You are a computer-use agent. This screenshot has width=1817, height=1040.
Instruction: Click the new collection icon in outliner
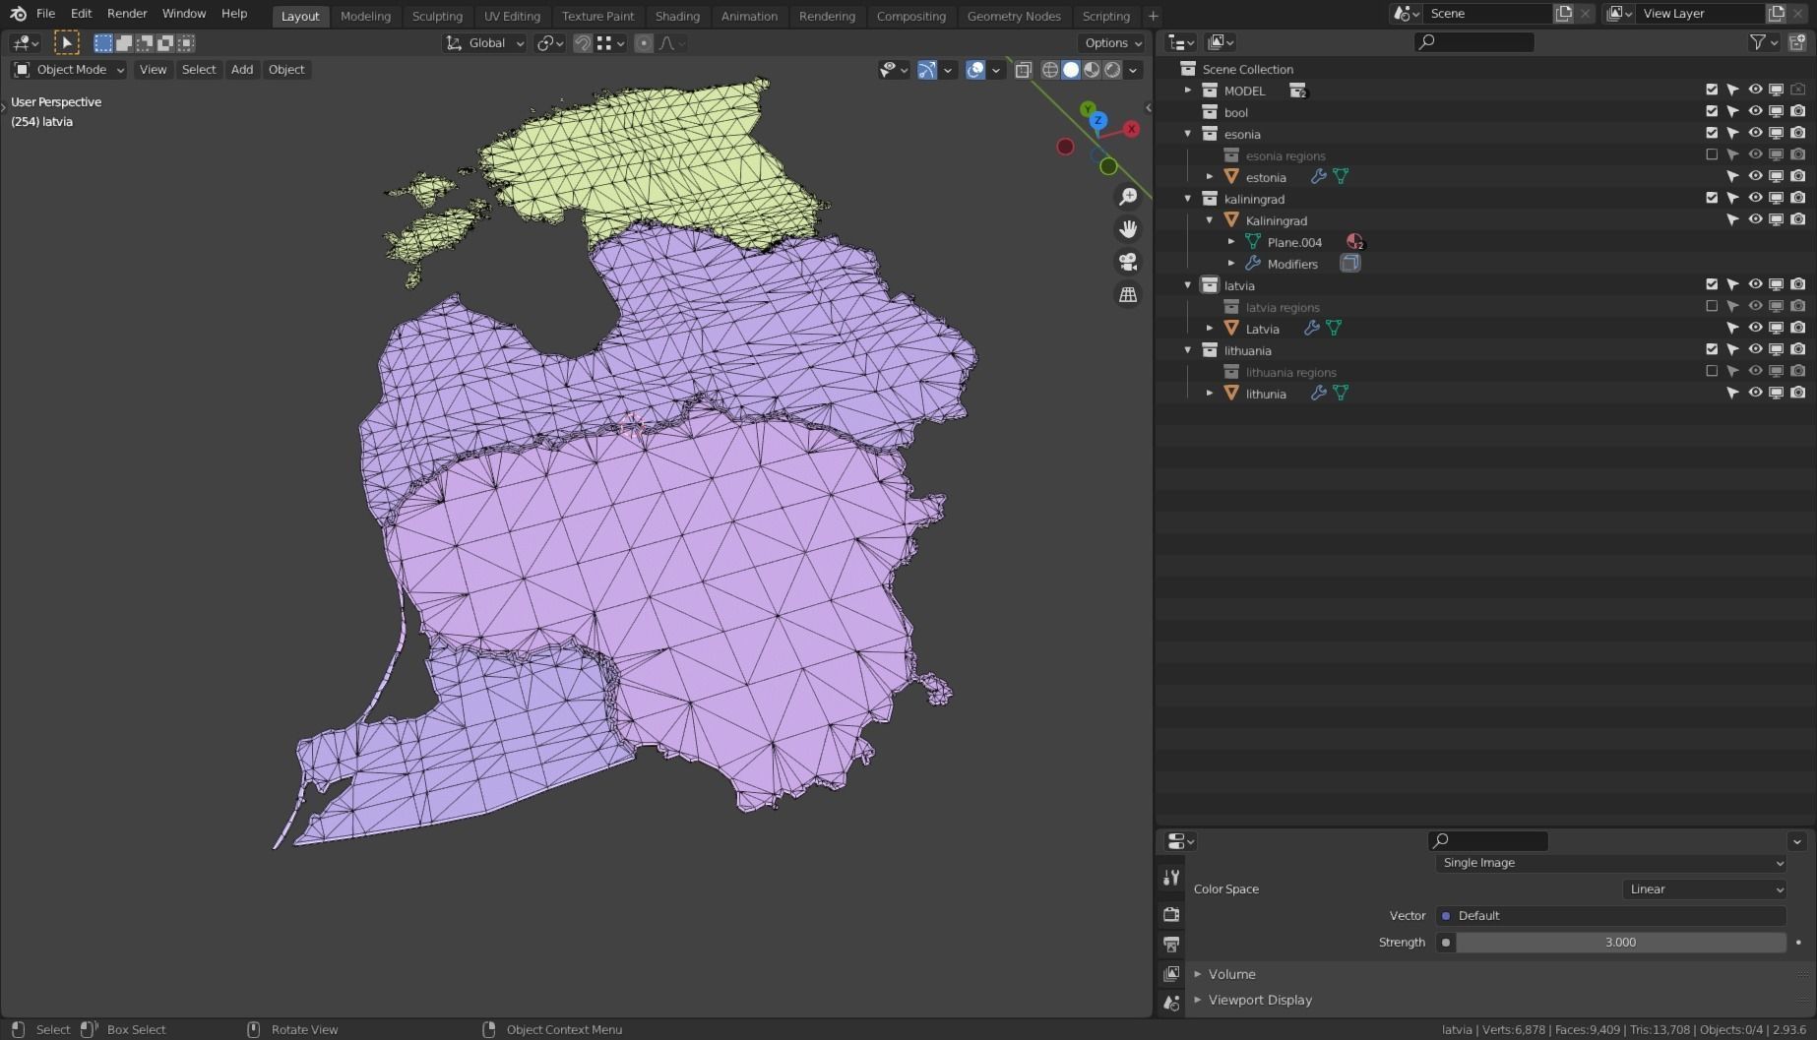click(x=1797, y=42)
